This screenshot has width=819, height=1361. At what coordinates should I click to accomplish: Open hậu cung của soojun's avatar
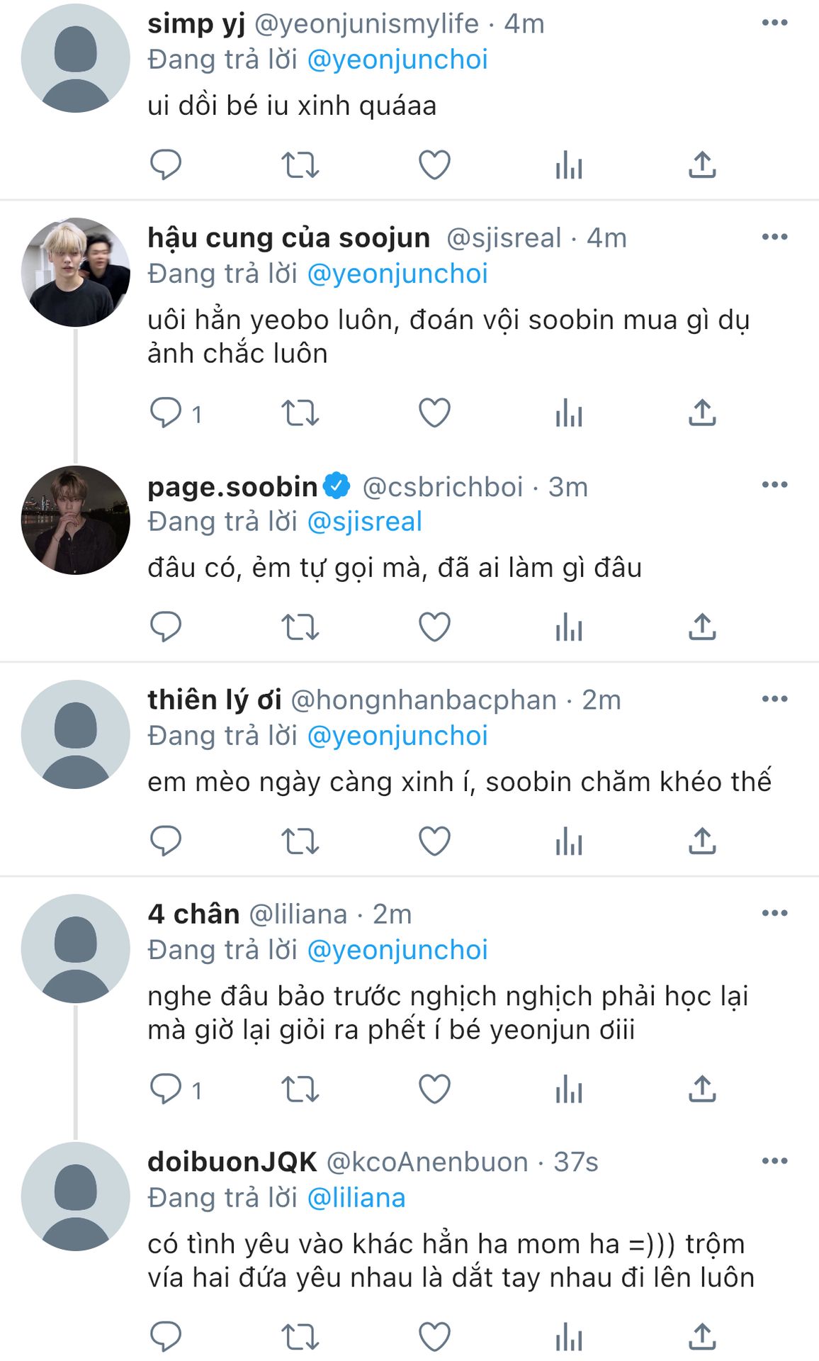(x=76, y=272)
